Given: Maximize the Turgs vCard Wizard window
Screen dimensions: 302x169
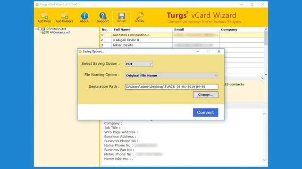Looking at the screenshot, I should 252,4.
